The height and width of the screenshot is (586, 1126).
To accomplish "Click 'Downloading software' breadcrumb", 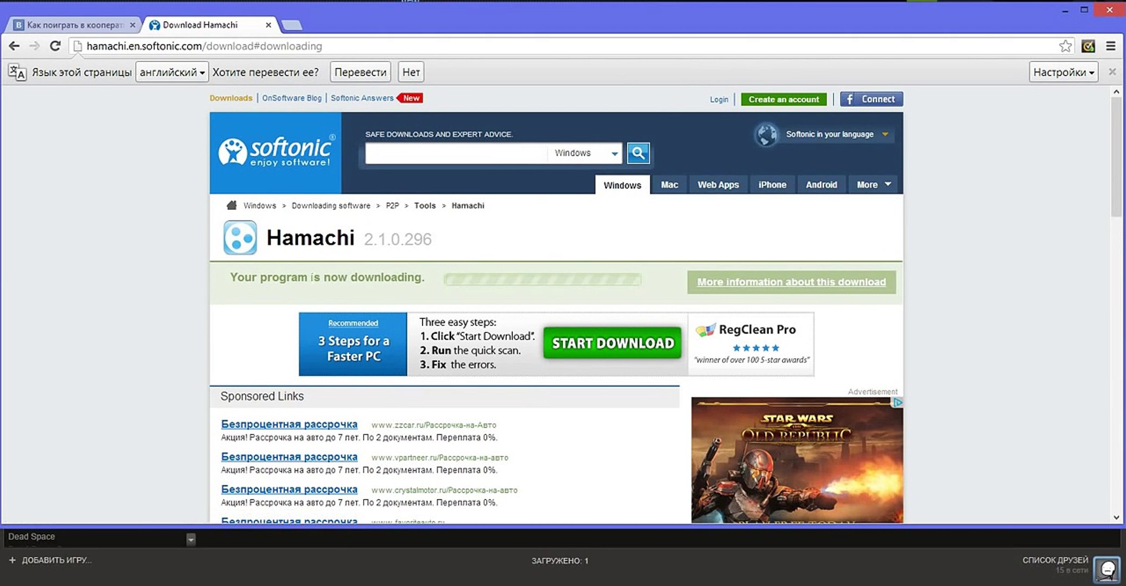I will 331,206.
